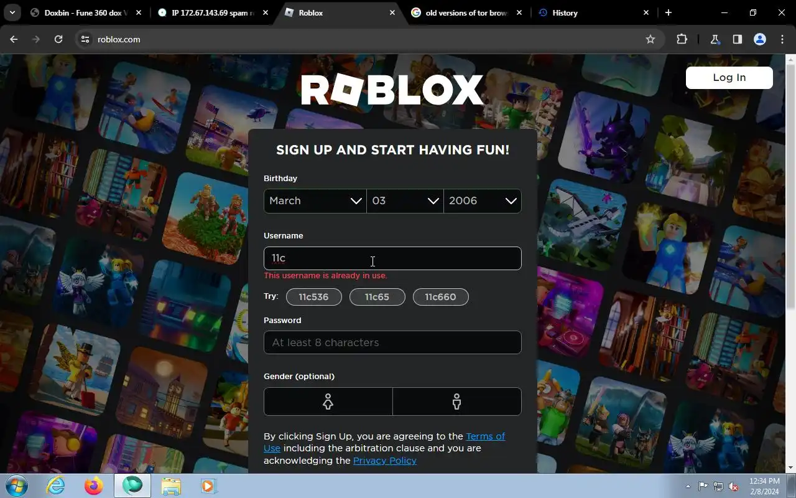Open the Windows Start menu

(x=16, y=486)
